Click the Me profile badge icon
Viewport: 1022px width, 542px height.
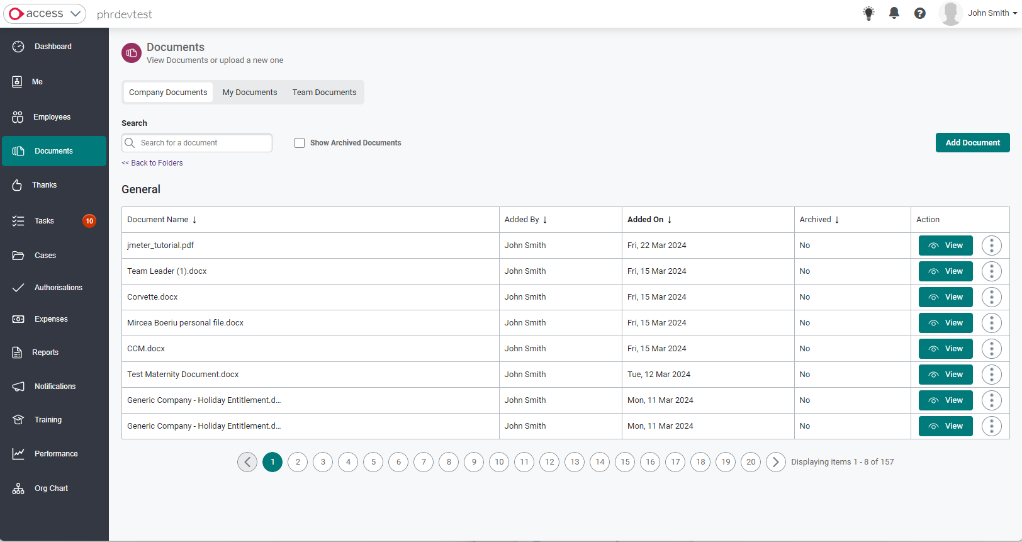pos(18,82)
